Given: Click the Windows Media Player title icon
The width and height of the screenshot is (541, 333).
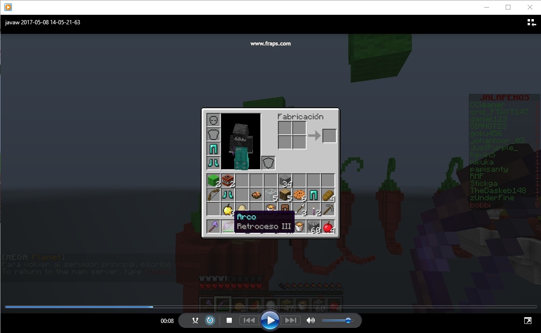Looking at the screenshot, I should [8, 7].
